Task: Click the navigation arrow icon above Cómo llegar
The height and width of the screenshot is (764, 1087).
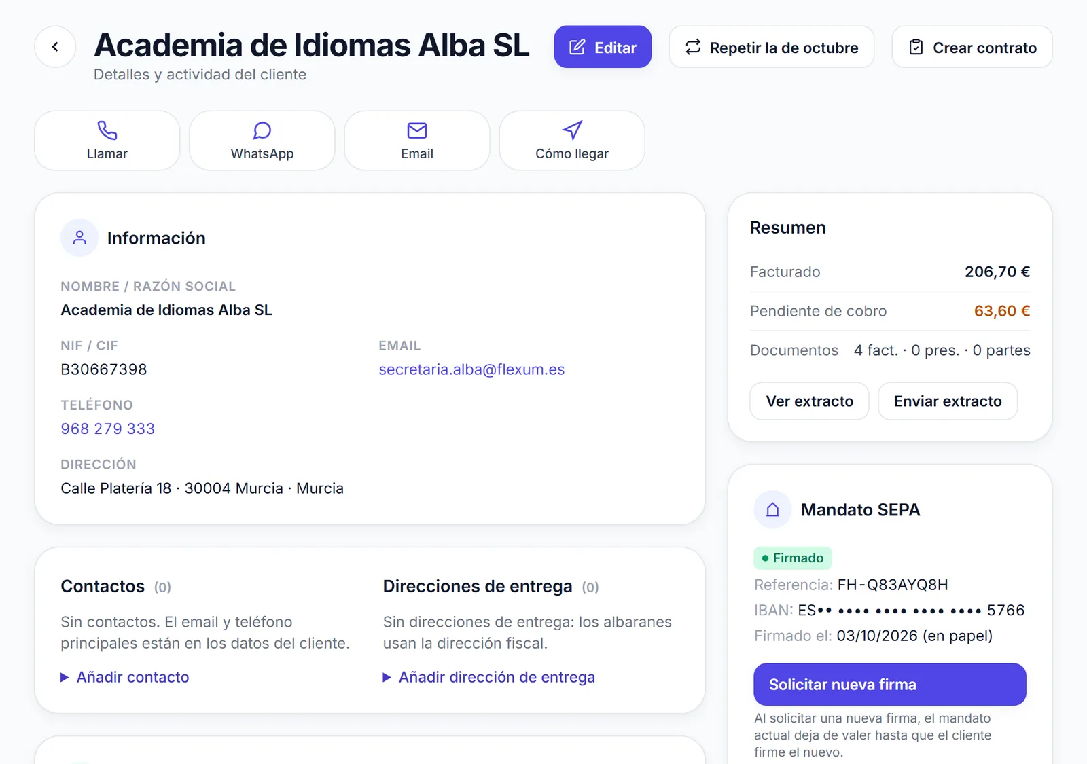Action: 572,130
